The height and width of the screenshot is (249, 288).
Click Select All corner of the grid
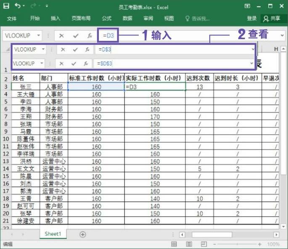[7, 49]
